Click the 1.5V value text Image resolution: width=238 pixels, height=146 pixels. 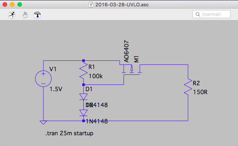[x=56, y=89]
